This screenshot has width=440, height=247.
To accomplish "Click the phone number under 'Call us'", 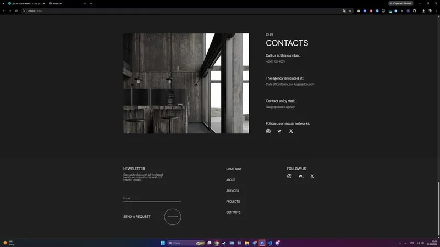I will click(276, 61).
